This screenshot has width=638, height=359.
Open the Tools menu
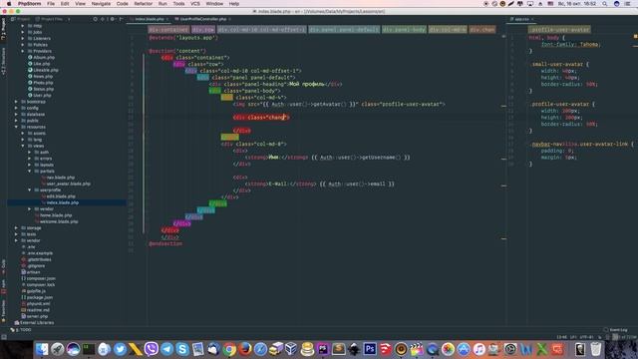coord(178,4)
